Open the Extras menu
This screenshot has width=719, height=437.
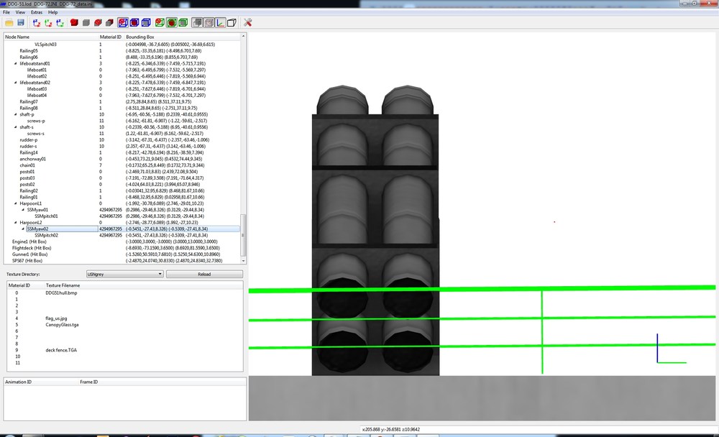37,12
